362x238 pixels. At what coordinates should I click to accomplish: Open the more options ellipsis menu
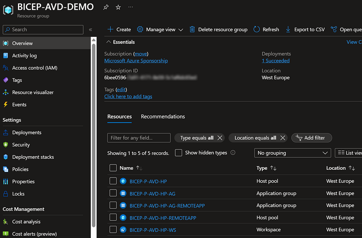tap(131, 7)
